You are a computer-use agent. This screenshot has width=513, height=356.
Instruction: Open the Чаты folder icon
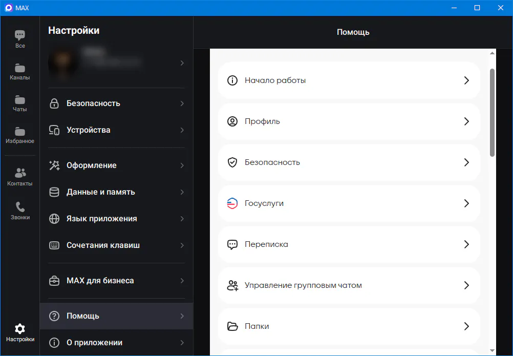point(20,99)
